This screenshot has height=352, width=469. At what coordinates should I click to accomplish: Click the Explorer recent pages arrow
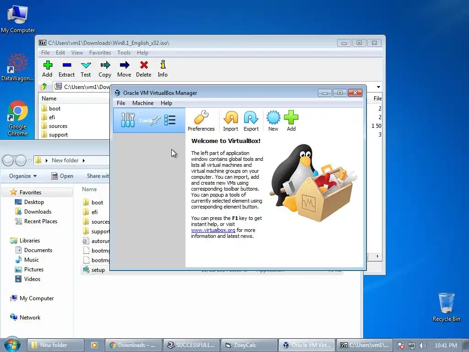[x=30, y=161]
